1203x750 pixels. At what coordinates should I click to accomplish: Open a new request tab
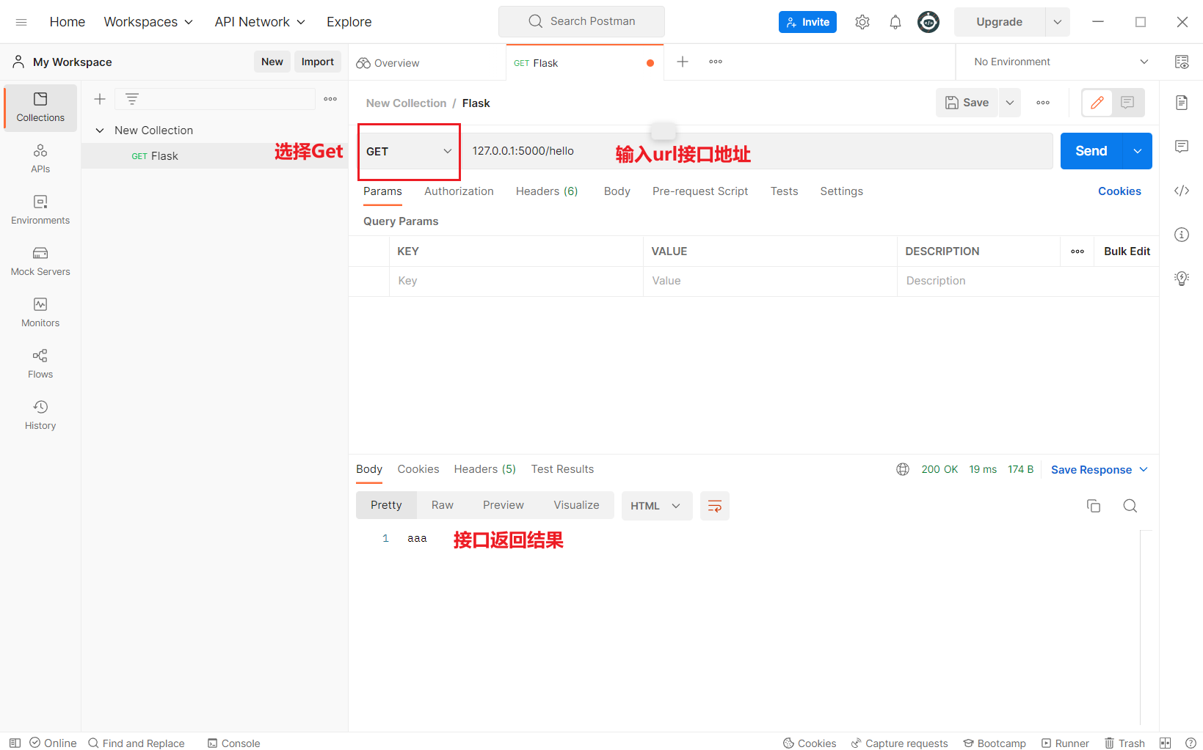coord(683,62)
